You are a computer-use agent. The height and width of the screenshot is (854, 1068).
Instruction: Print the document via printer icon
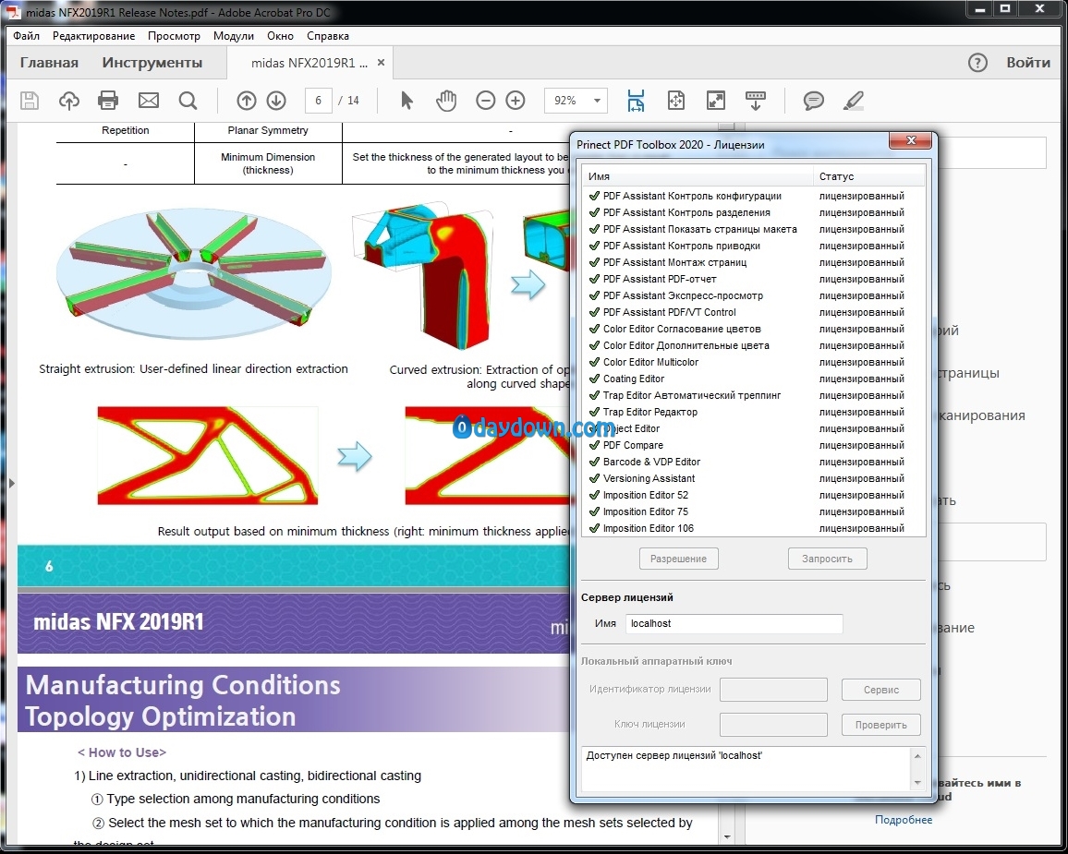click(108, 101)
